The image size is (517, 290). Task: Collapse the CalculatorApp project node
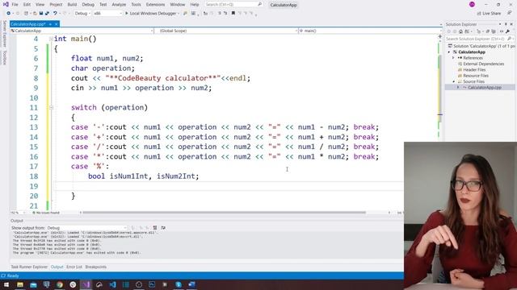click(x=449, y=52)
